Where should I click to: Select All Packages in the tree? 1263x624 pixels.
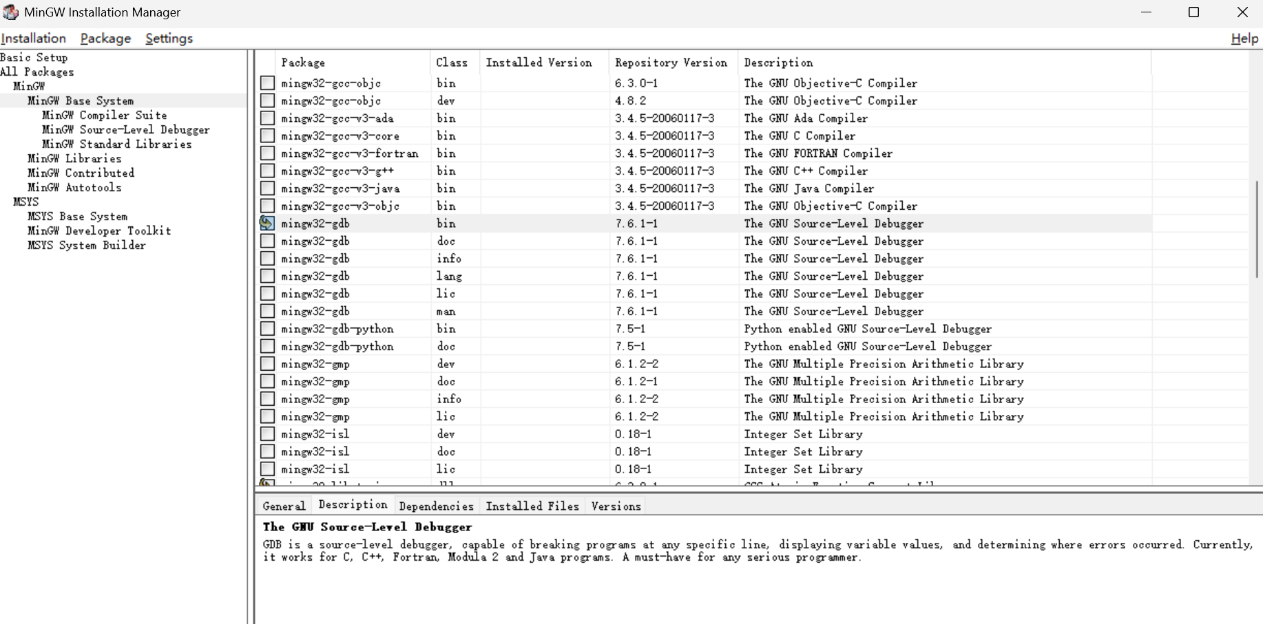tap(37, 72)
